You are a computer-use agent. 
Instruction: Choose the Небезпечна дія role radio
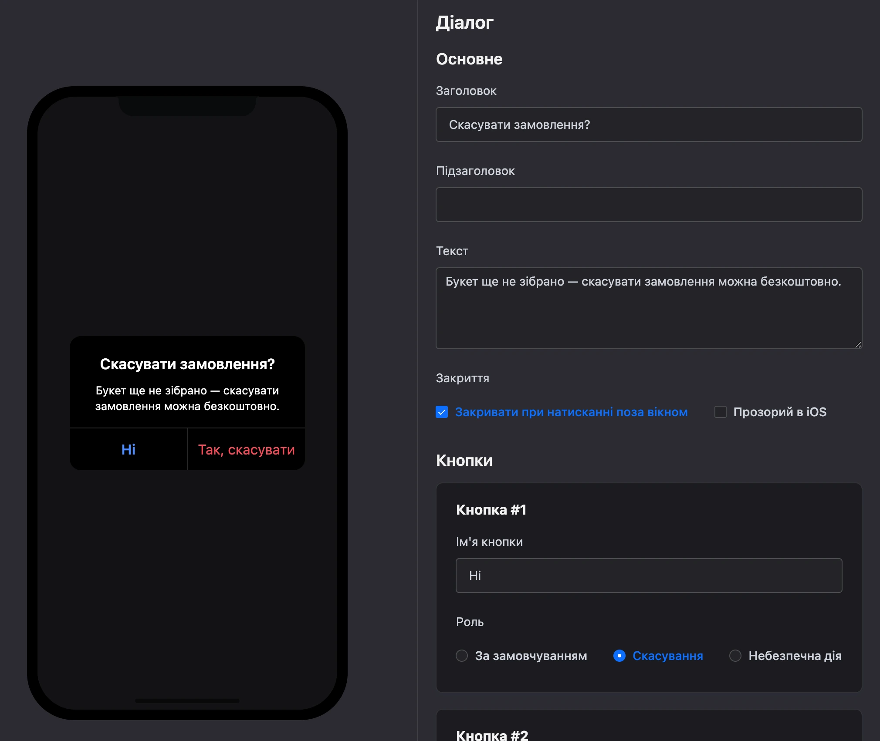tap(735, 656)
